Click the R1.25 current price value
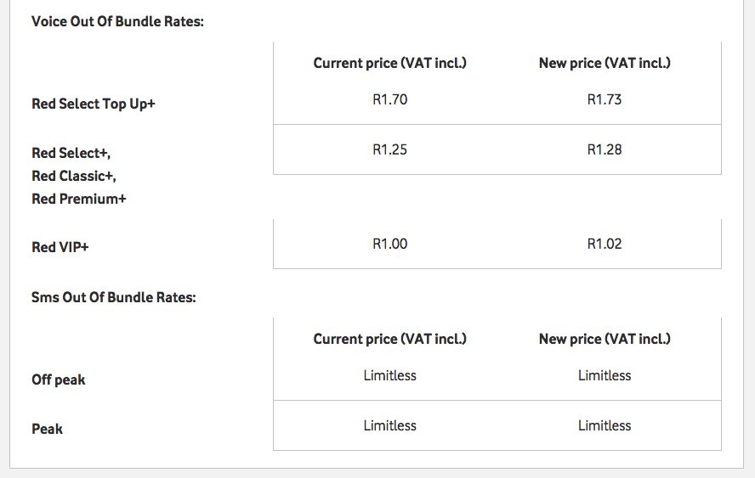This screenshot has height=478, width=755. pos(389,149)
